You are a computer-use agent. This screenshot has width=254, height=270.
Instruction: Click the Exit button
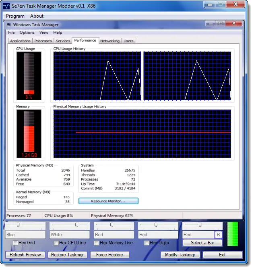(223, 255)
